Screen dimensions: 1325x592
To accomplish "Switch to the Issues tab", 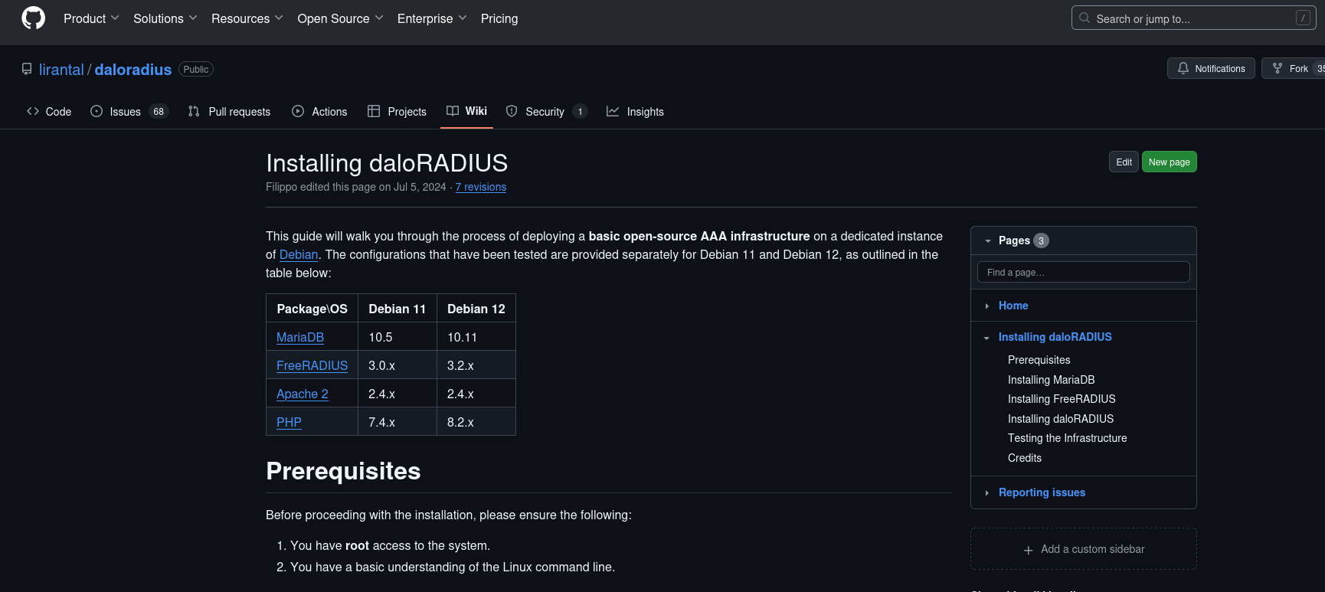I will coord(129,111).
